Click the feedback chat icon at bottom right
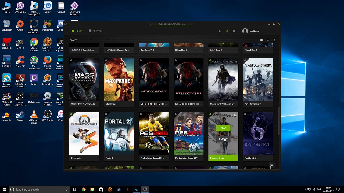This screenshot has width=344, height=193. (271, 165)
